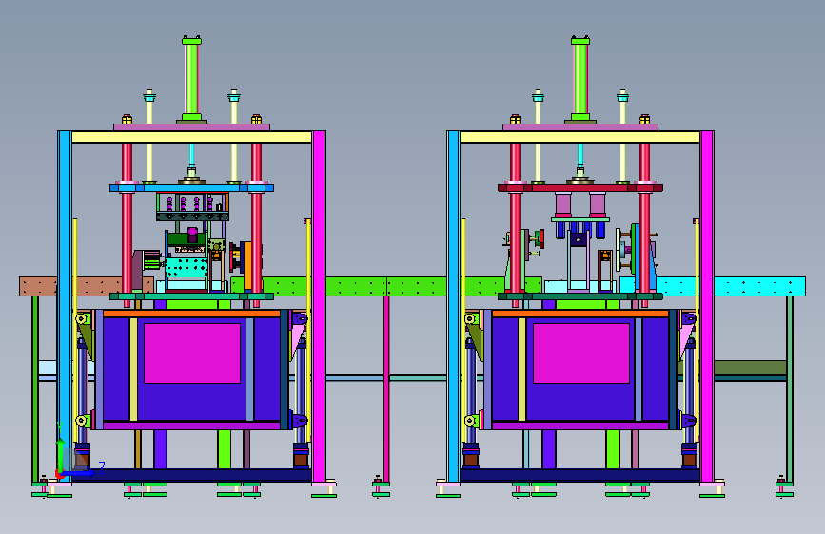Image resolution: width=825 pixels, height=534 pixels.
Task: Select the blue moving platen on the left machine
Action: [191, 187]
